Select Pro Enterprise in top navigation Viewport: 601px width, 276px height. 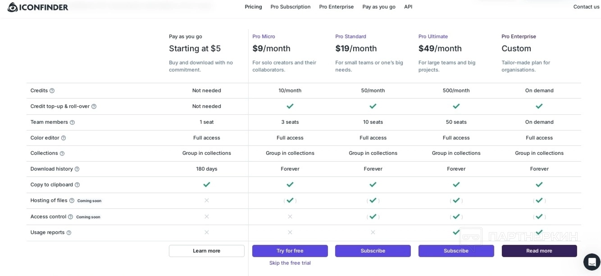pyautogui.click(x=337, y=7)
